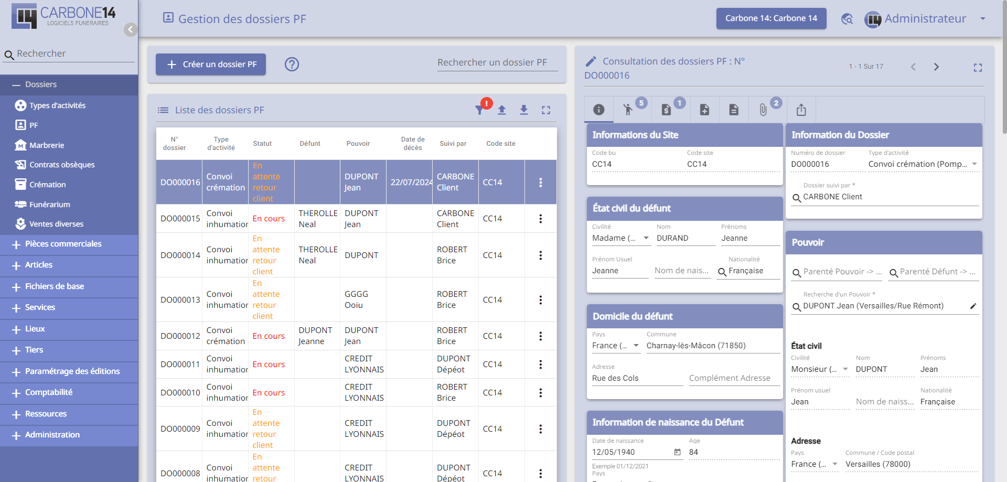This screenshot has width=1007, height=482.
Task: Select dossier row DO000012
Action: [x=357, y=336]
